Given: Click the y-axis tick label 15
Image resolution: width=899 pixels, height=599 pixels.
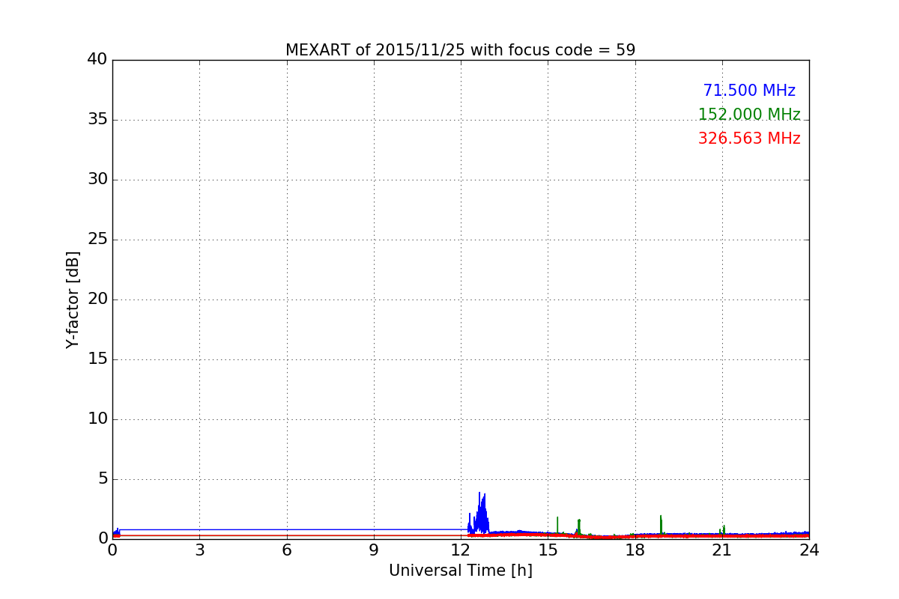Looking at the screenshot, I should pyautogui.click(x=97, y=359).
